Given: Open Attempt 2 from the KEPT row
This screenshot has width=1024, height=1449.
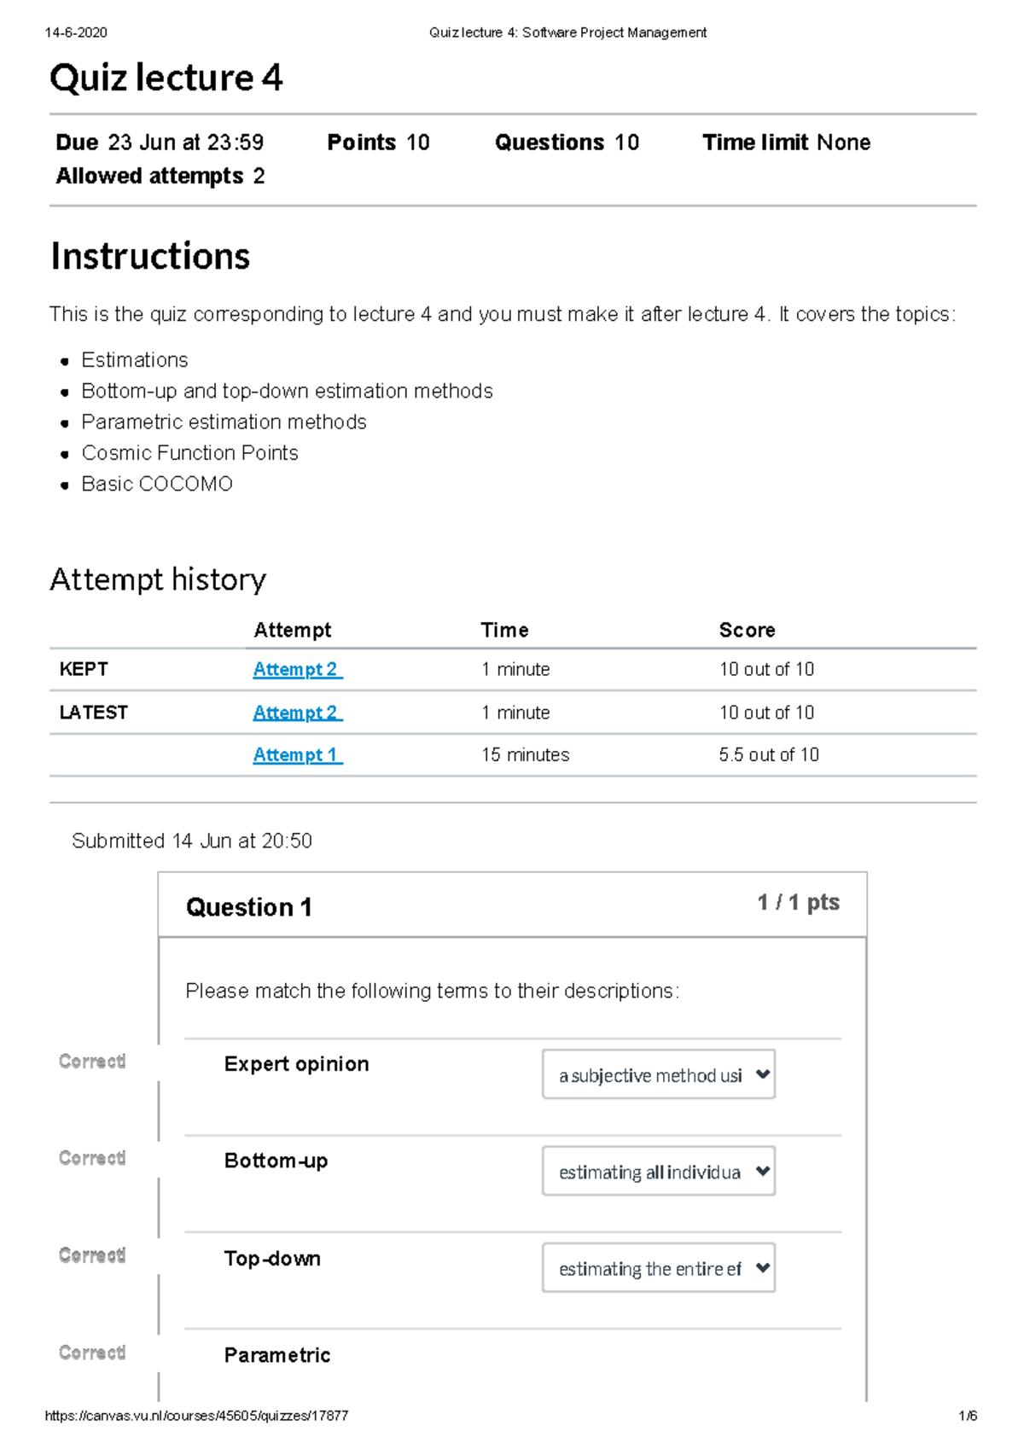Looking at the screenshot, I should point(295,670).
